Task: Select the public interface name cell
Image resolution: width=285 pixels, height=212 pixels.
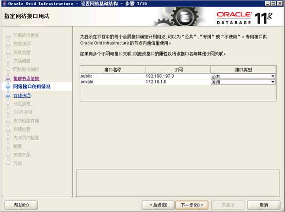Action: click(x=112, y=76)
